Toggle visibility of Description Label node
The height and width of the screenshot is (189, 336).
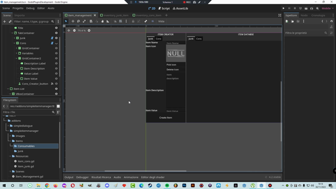coord(56,64)
